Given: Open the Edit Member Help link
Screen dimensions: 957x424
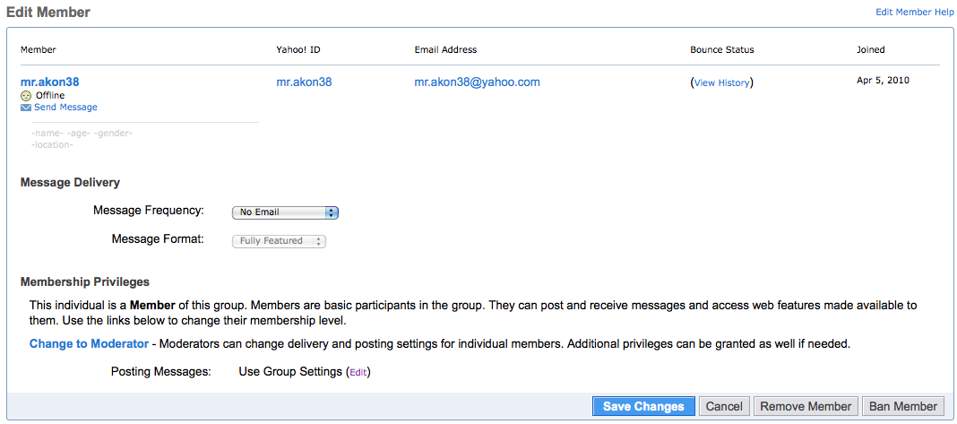Looking at the screenshot, I should [913, 12].
